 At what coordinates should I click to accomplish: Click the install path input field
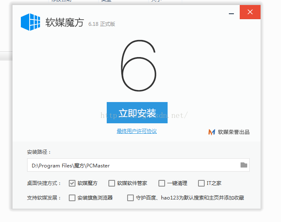[138, 165]
